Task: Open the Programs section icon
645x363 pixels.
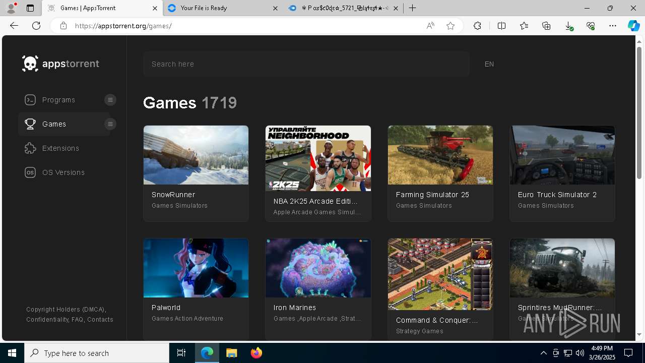Action: pos(30,100)
